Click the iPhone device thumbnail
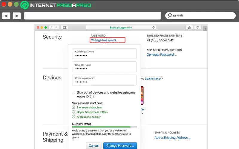 (142, 95)
